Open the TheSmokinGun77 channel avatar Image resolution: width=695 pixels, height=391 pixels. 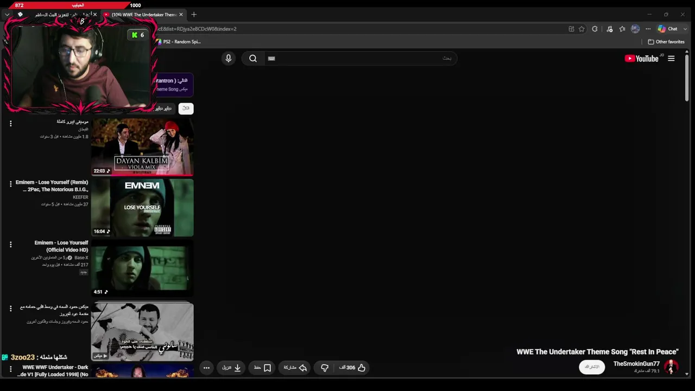click(x=671, y=367)
